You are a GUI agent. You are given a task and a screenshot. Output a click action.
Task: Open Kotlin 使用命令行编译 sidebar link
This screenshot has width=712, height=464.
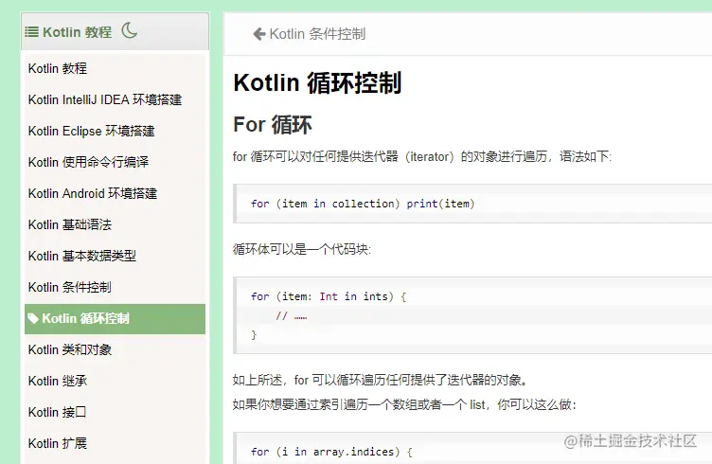88,162
